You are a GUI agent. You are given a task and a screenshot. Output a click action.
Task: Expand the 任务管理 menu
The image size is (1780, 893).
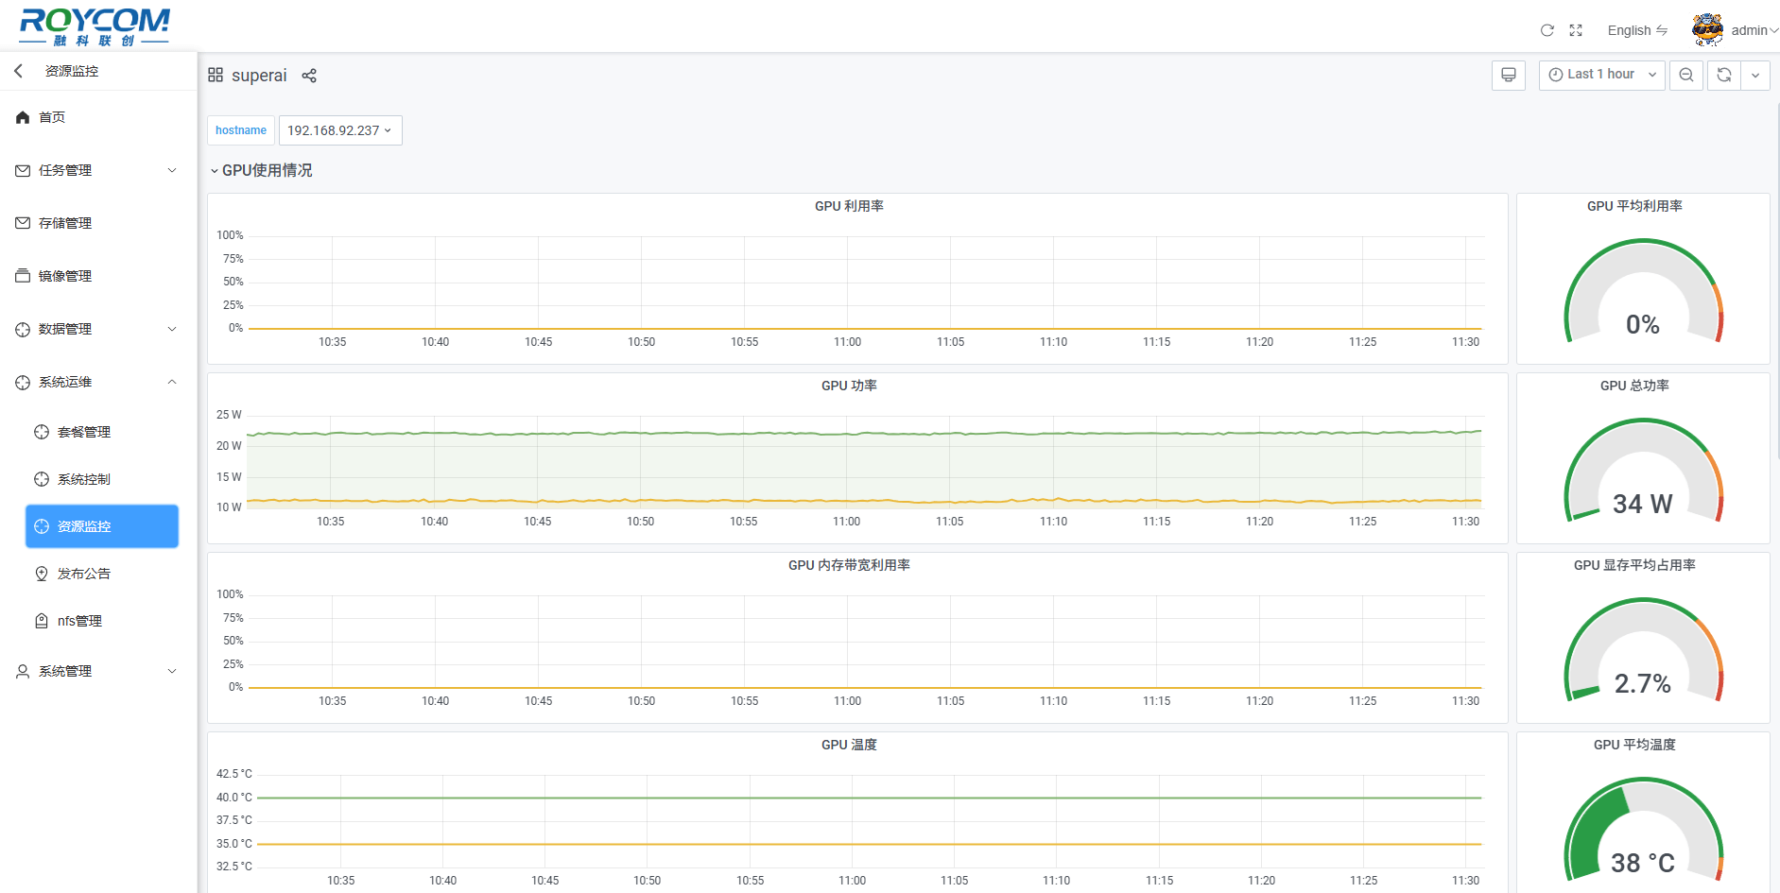click(98, 170)
